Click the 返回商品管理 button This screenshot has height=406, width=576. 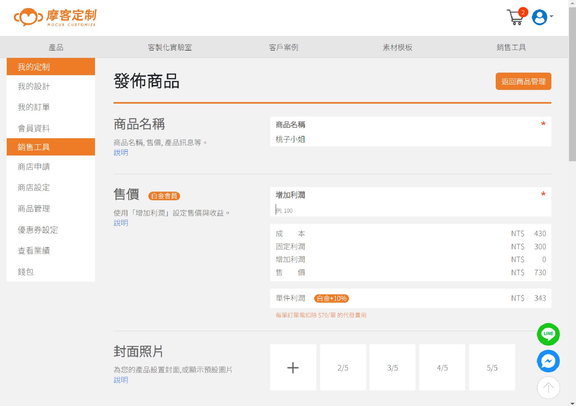(523, 82)
